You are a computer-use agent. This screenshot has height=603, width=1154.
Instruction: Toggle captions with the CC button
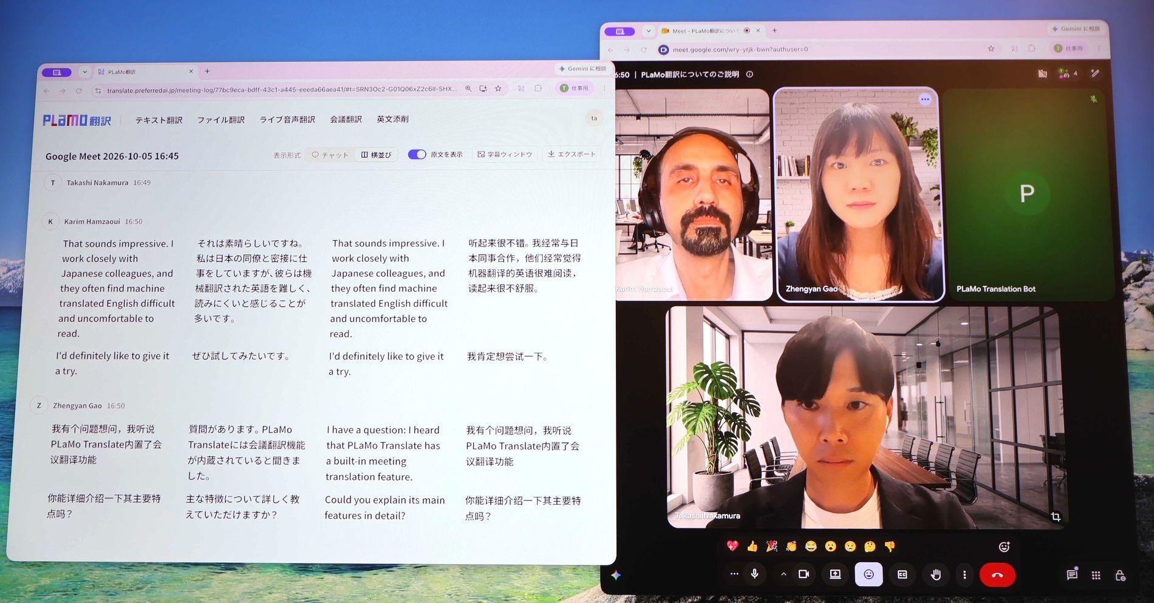pyautogui.click(x=903, y=574)
